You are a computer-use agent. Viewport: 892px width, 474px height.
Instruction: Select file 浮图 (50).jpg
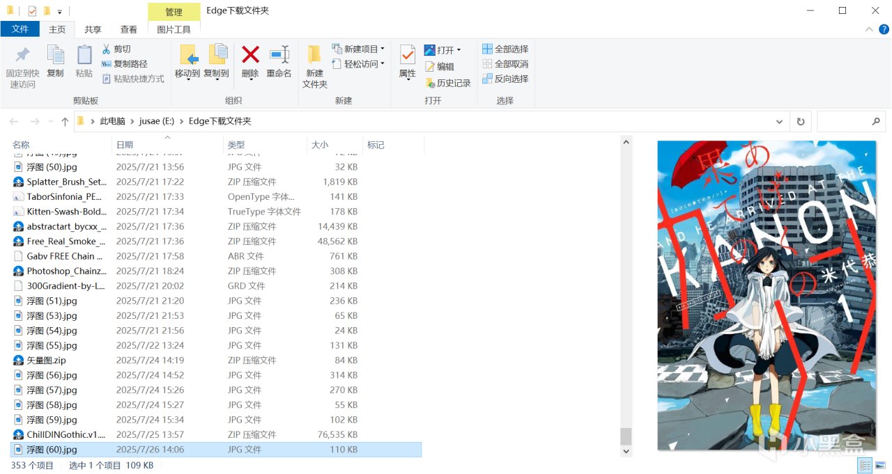(x=216, y=167)
